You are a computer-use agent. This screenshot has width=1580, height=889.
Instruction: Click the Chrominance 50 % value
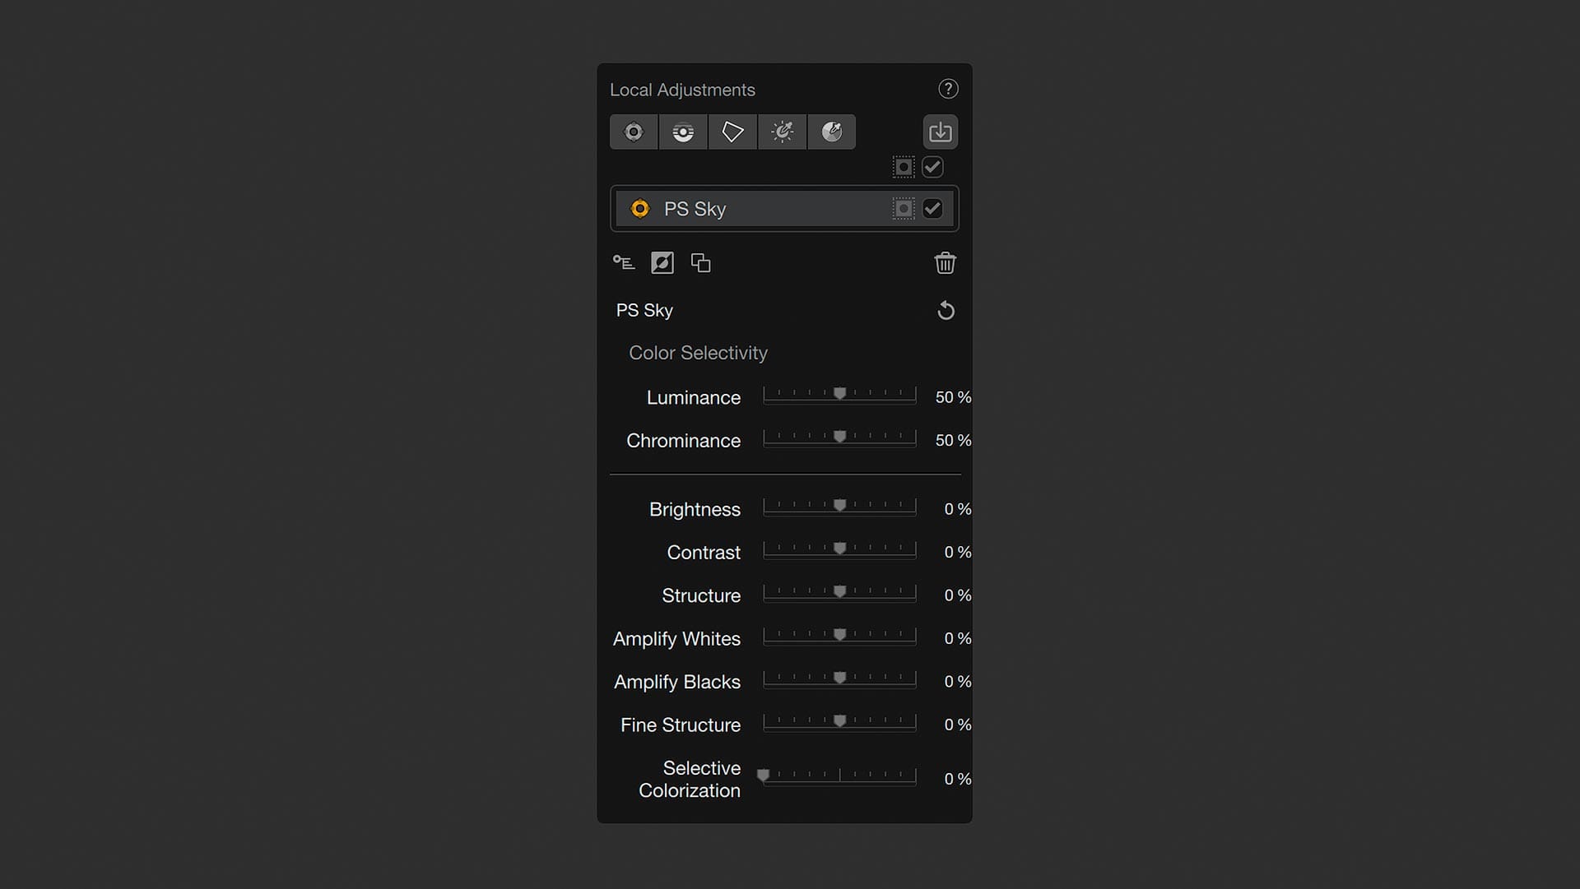pos(953,441)
